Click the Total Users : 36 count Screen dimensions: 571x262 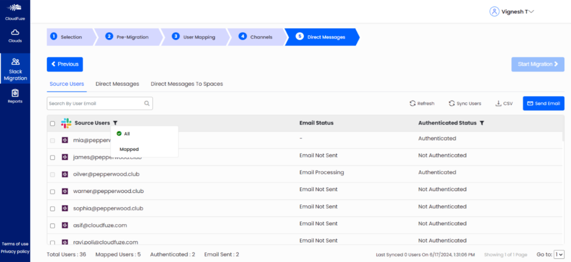click(x=66, y=254)
